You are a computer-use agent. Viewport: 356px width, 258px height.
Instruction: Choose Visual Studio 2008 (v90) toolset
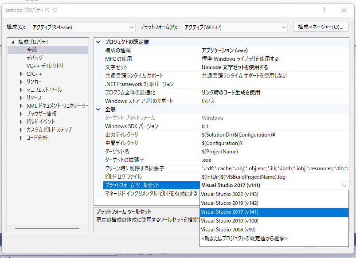pos(274,230)
